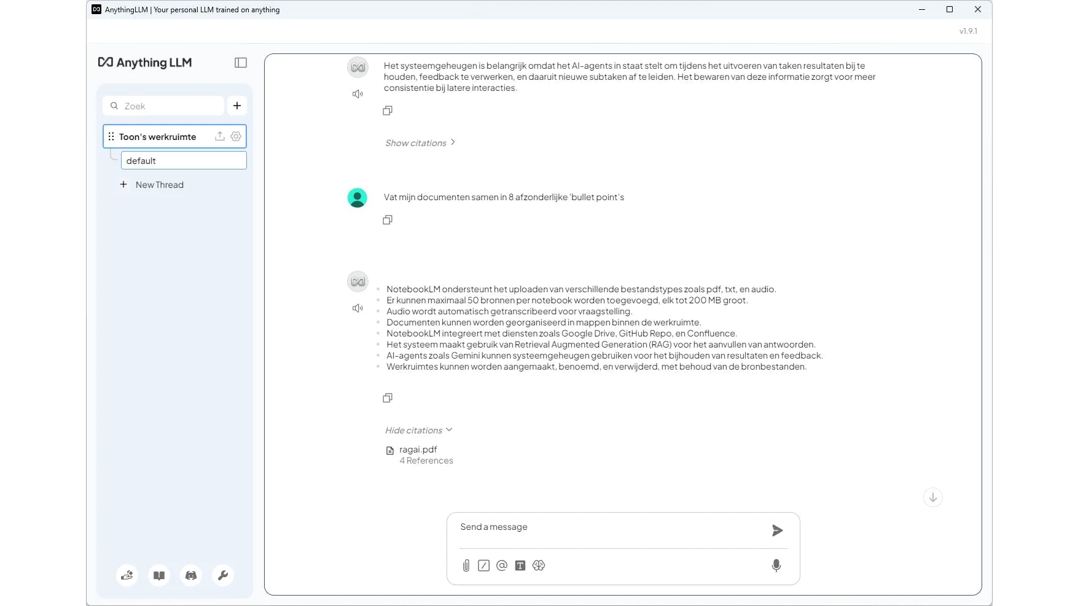
Task: Click the window title "AnythingLLM | Your personal LLM..."
Action: [192, 10]
